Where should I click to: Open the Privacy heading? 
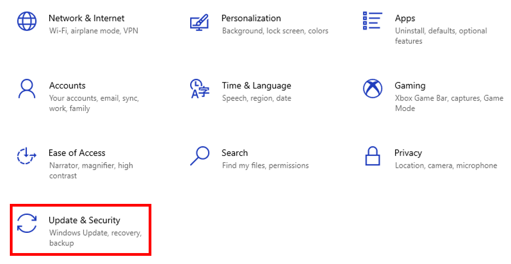coord(408,153)
